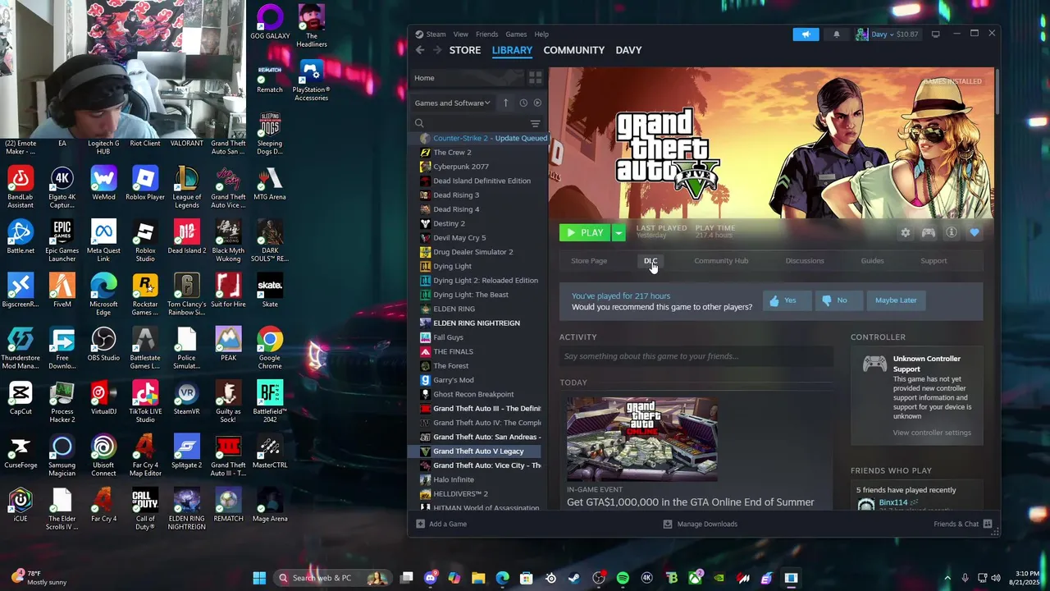Toggle sort order arrow in library filter
1050x591 pixels.
coord(505,103)
